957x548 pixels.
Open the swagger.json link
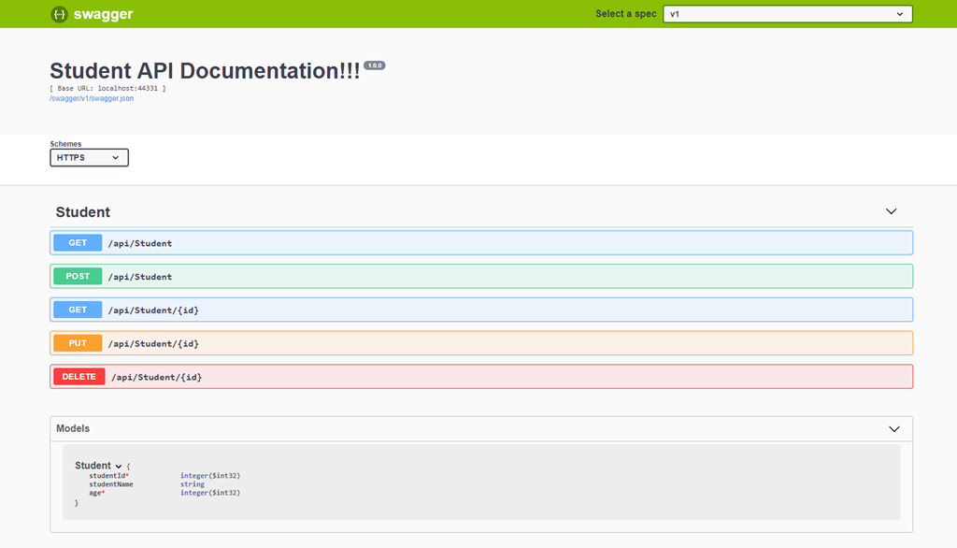pos(92,98)
